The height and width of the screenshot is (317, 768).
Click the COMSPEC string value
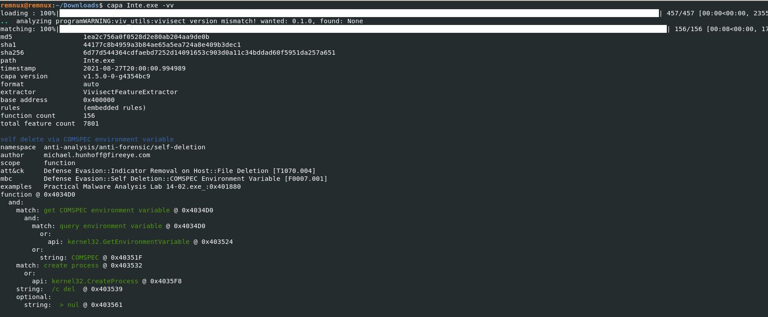(x=85, y=257)
